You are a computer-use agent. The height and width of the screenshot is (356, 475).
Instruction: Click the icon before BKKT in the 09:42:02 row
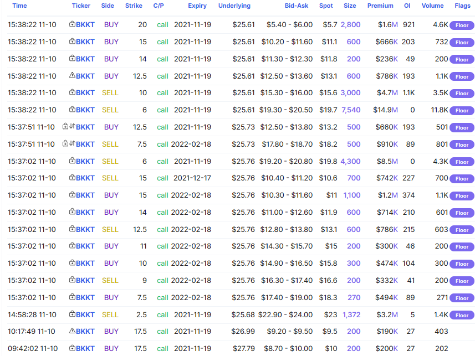(72, 348)
